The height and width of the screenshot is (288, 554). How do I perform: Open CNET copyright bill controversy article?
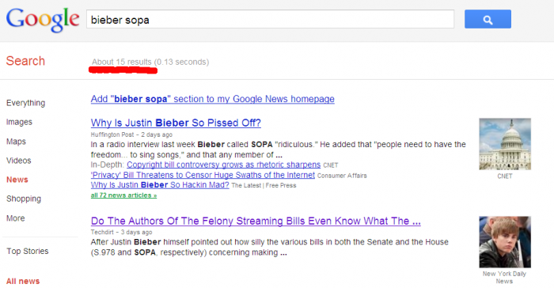click(x=224, y=165)
